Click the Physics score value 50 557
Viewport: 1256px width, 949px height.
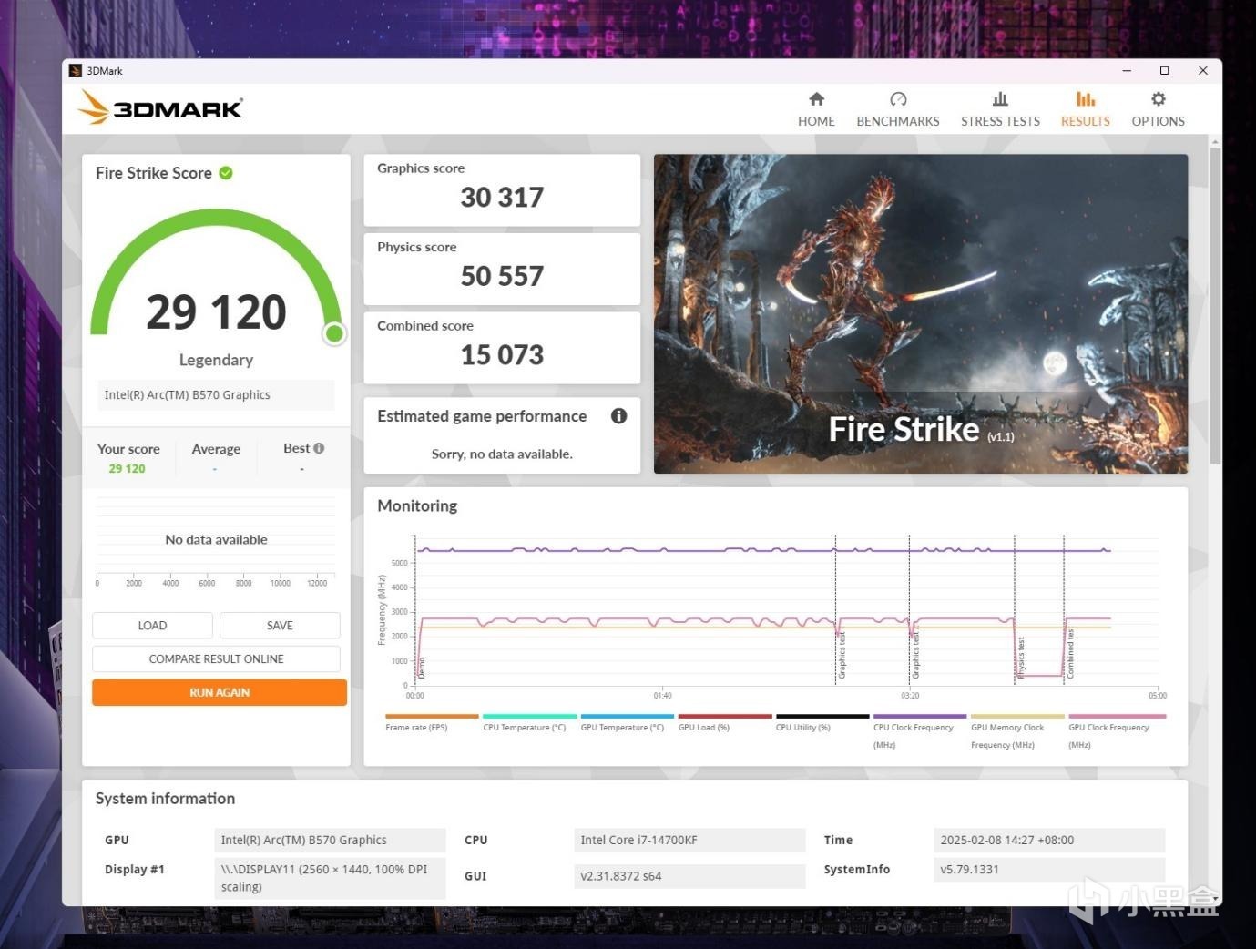[502, 276]
